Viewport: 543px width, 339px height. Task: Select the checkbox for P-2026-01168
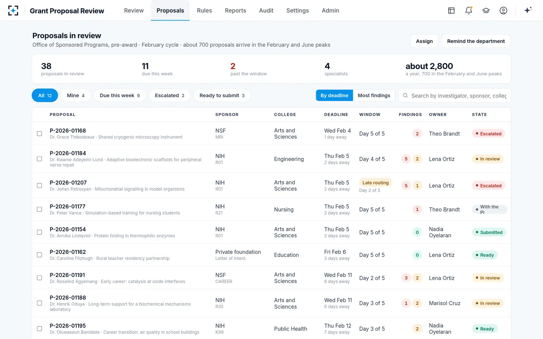[x=39, y=134]
